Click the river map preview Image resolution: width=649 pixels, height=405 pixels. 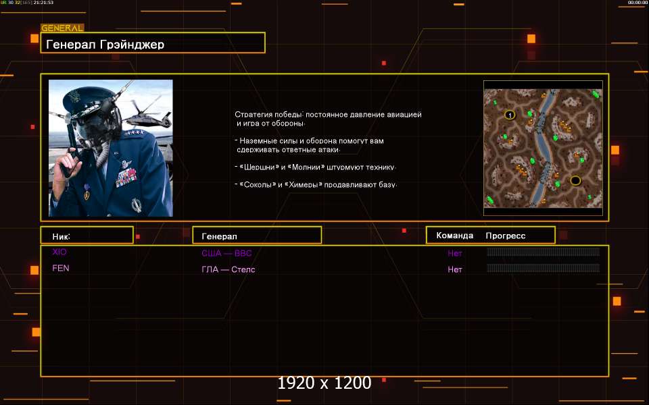[543, 148]
